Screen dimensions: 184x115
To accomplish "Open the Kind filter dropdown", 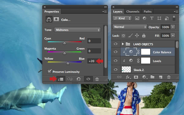I will 122,18.
